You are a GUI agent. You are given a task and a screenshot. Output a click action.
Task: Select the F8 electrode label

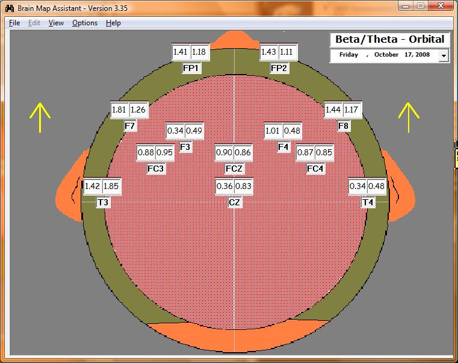click(344, 126)
